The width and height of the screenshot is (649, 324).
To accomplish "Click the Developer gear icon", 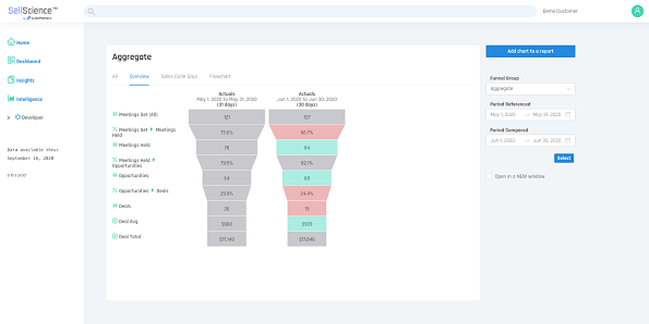I will tap(18, 117).
